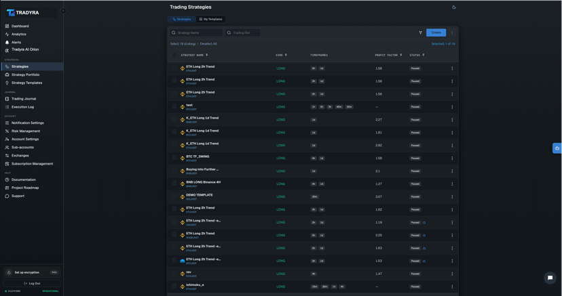Screen dimensions: 562x296
Task: Open the row menu for the rev strategy
Action: tap(452, 274)
